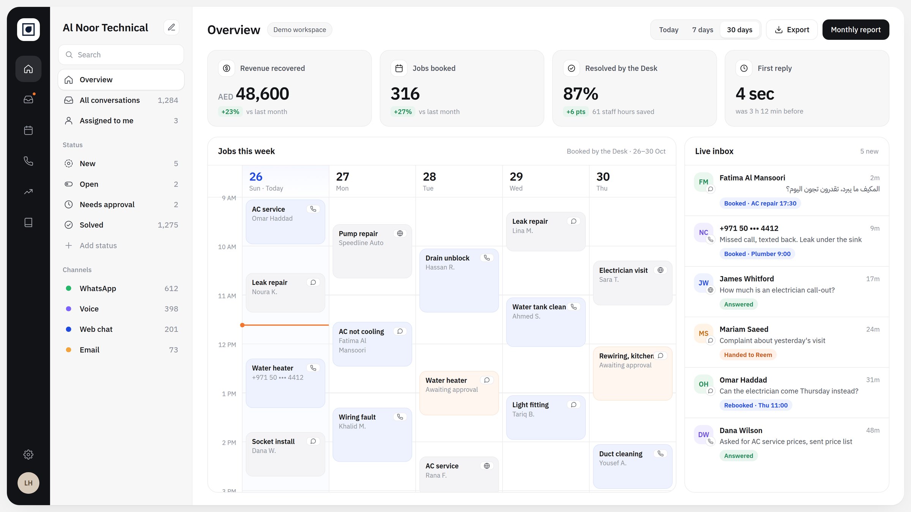Click the calendar icon on Jobs booked card
The width and height of the screenshot is (911, 512).
point(399,68)
